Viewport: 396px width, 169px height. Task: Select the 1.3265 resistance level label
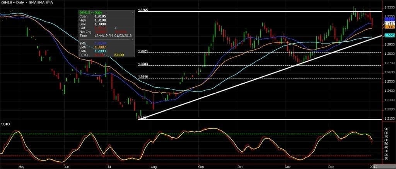tap(143, 10)
